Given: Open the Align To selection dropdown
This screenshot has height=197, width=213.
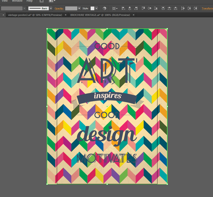Looking at the screenshot, I should [x=115, y=8].
